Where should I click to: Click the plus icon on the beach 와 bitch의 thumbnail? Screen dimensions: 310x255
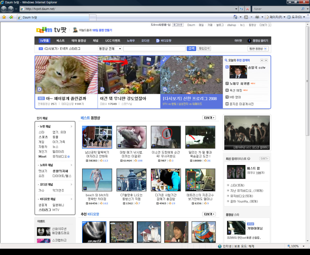click(x=85, y=189)
